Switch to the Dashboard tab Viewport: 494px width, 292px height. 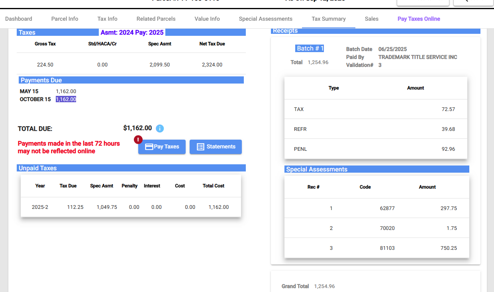19,19
